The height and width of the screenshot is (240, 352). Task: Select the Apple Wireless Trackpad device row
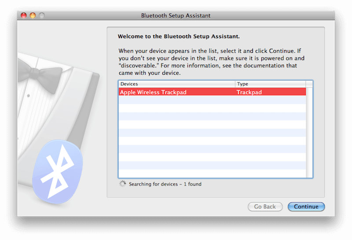[212, 92]
